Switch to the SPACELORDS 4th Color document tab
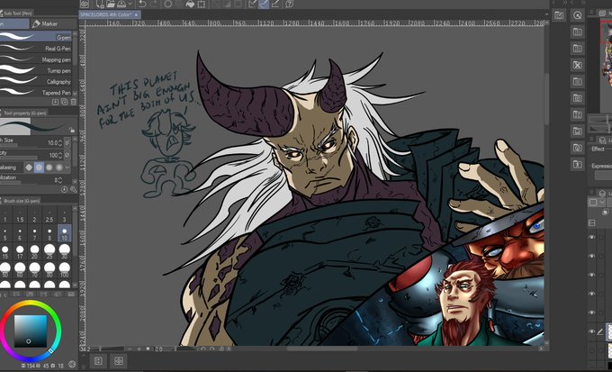 (x=106, y=14)
